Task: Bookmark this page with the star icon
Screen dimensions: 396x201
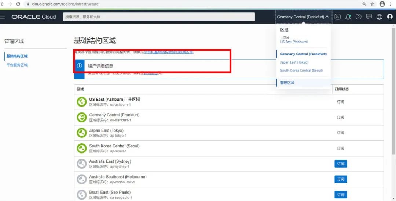Action: click(372, 4)
